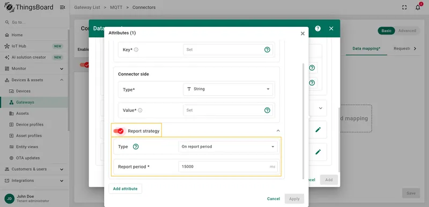Image resolution: width=429 pixels, height=207 pixels.
Task: Click the Key Set input field
Action: coord(228,50)
